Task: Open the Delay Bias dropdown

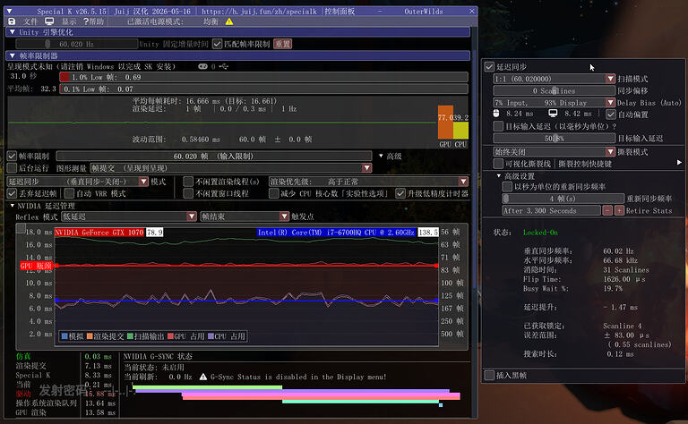Action: [x=554, y=103]
